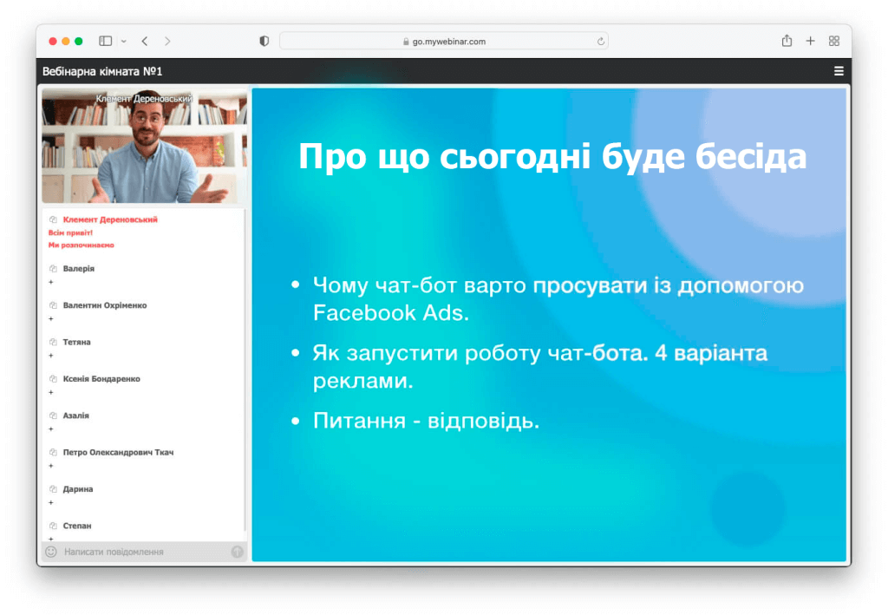
Task: Click slide heading Про що сьогодні буде бесіда
Action: click(552, 156)
